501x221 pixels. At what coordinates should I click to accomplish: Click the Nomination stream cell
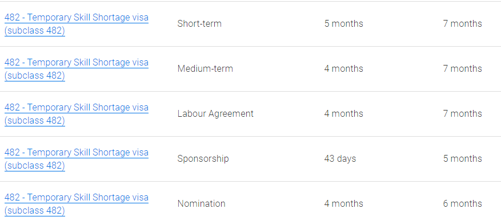coord(201,203)
